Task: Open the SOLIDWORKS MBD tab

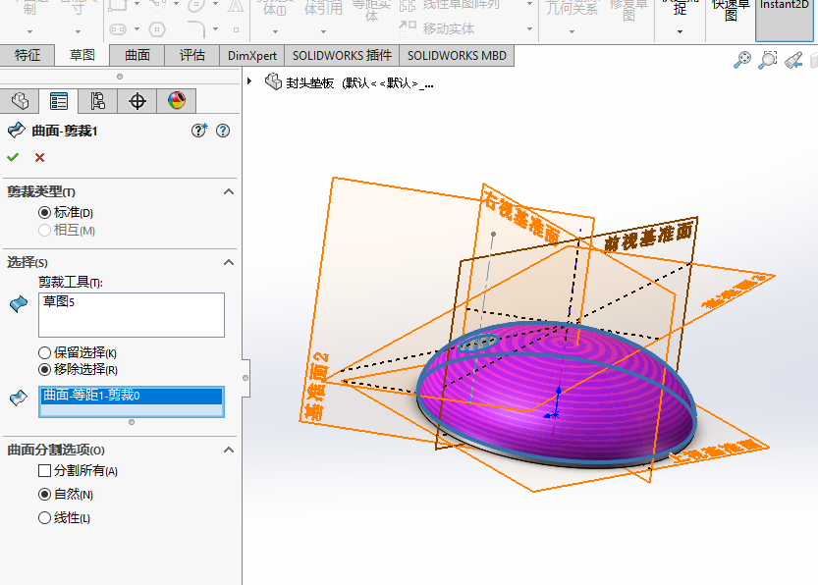Action: click(x=456, y=56)
